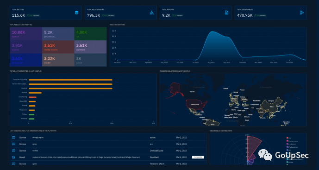Screen dimensions: 319x170
Task: Click the Aug 2021 peak of ingested entities
Action: pos(212,31)
